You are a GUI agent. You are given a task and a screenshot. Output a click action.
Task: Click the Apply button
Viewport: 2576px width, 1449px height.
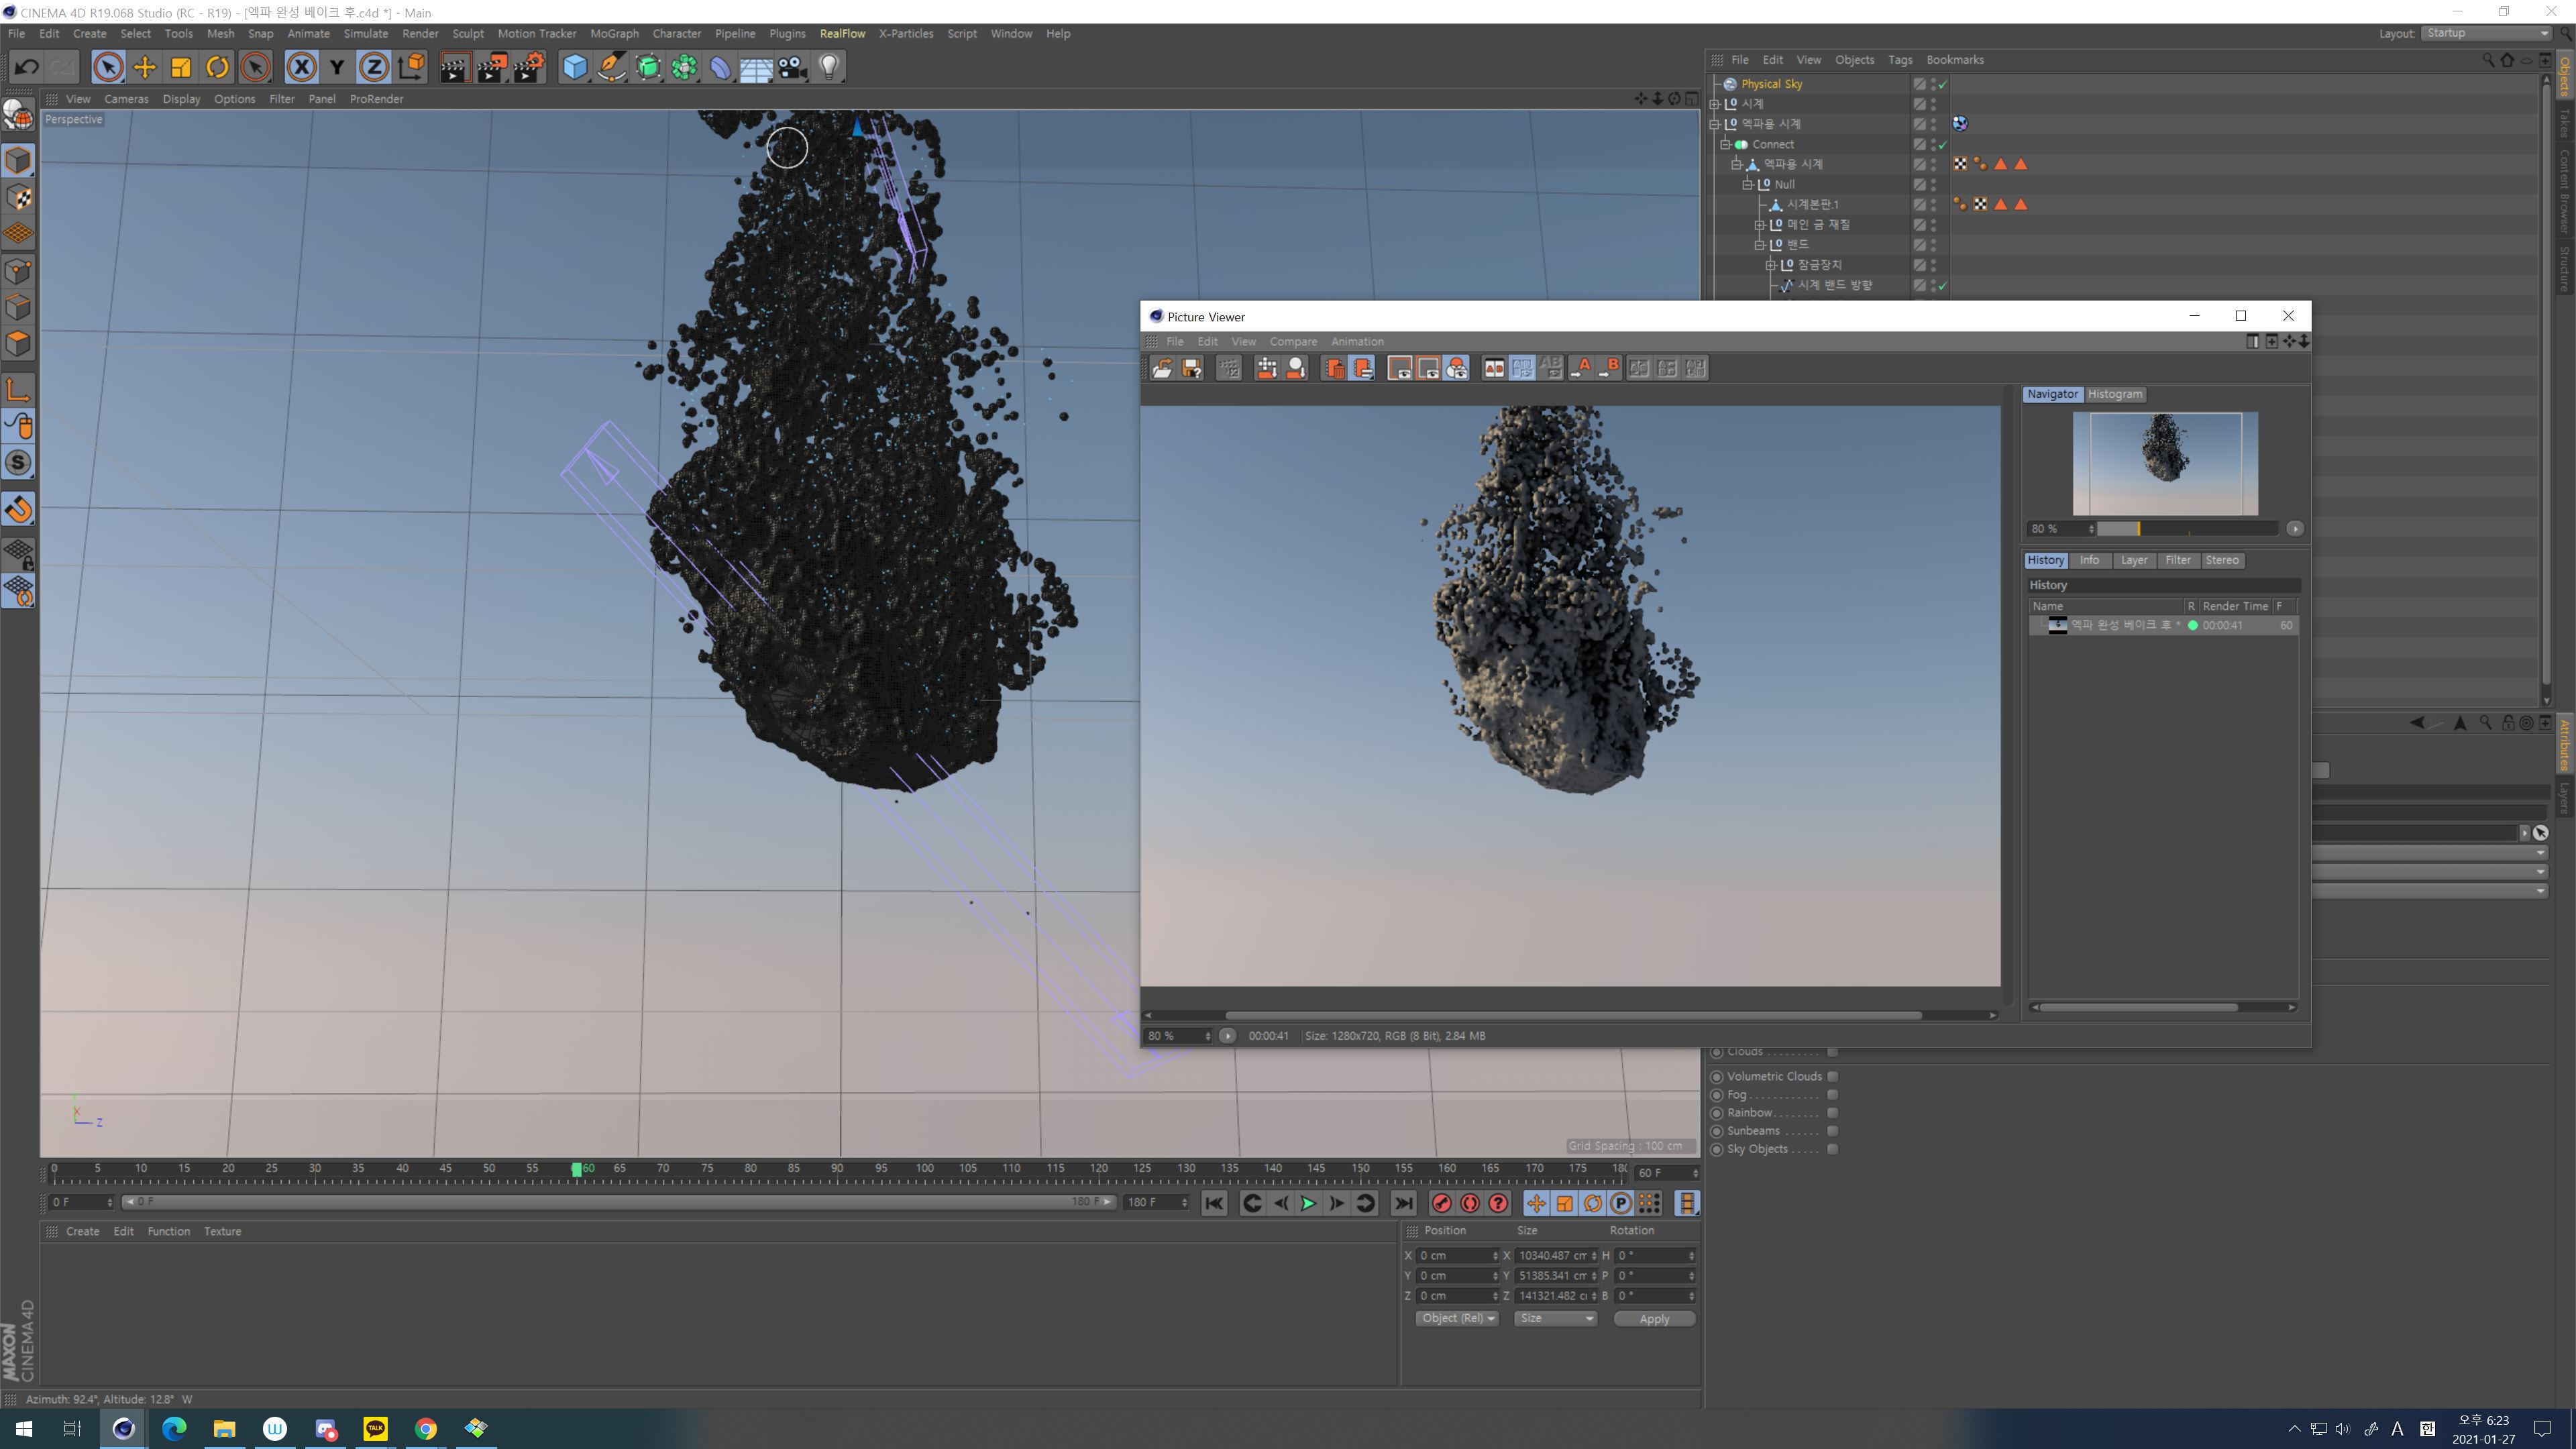tap(1654, 1319)
